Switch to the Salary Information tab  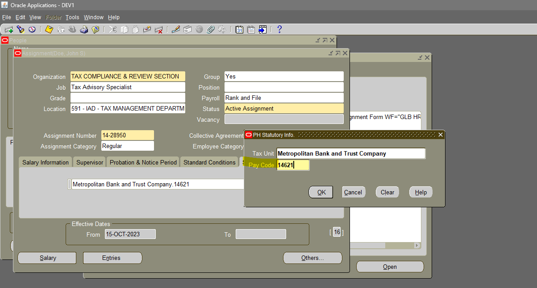pyautogui.click(x=46, y=162)
